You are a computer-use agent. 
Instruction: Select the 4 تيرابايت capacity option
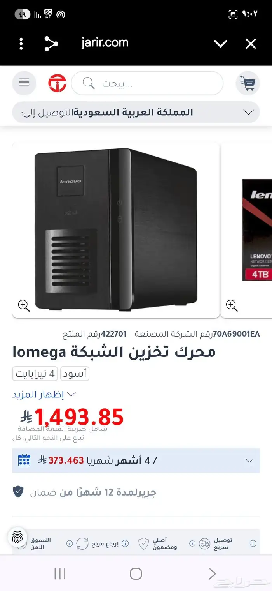(x=35, y=374)
